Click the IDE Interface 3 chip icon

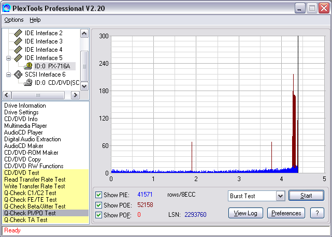coord(18,41)
